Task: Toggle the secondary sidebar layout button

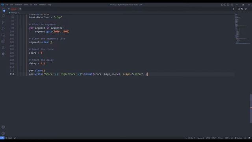Action: point(228,5)
